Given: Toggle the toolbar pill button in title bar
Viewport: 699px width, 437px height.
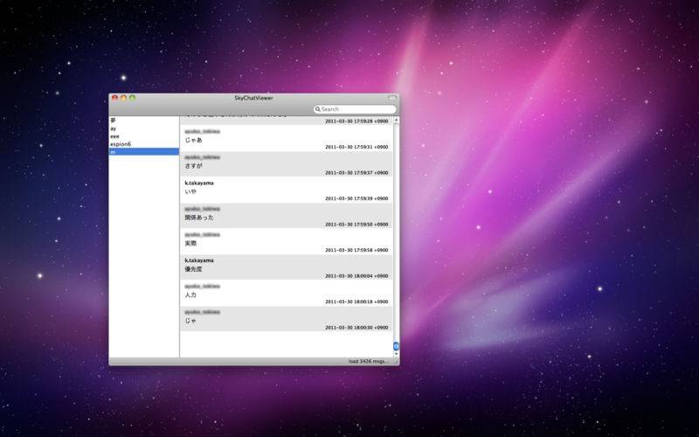Looking at the screenshot, I should pyautogui.click(x=392, y=98).
